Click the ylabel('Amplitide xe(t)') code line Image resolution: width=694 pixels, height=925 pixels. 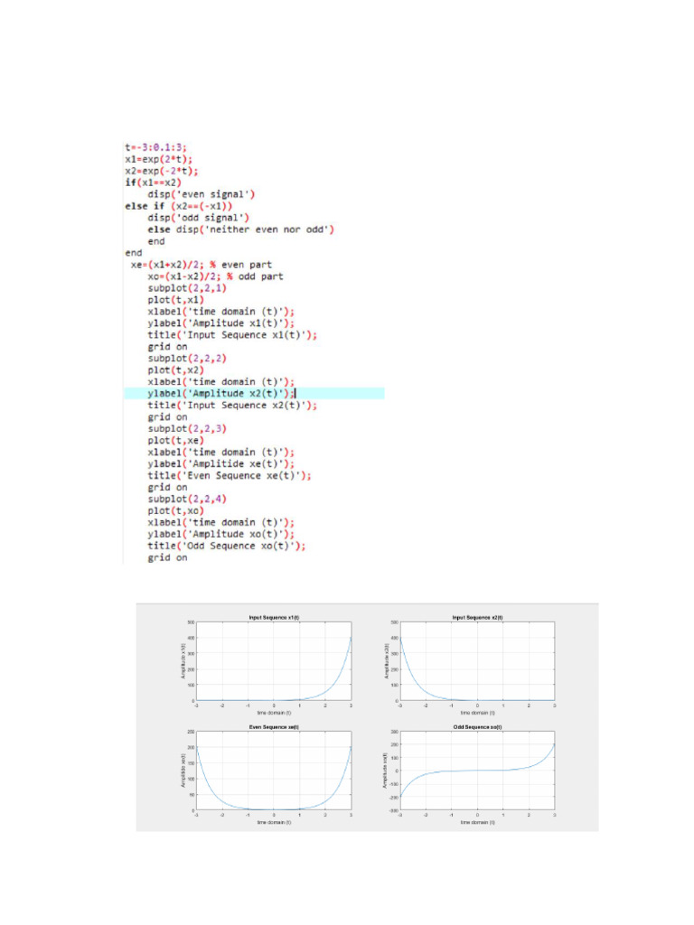tap(220, 463)
